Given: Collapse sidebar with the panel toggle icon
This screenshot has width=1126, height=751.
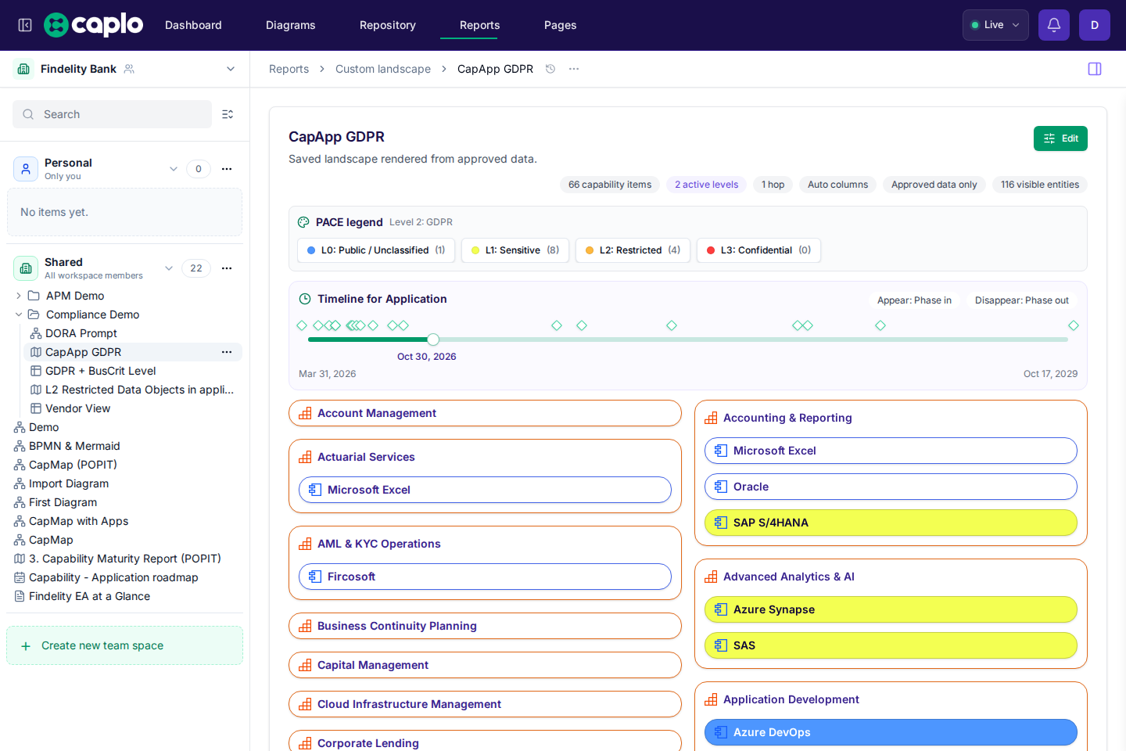Looking at the screenshot, I should (25, 25).
